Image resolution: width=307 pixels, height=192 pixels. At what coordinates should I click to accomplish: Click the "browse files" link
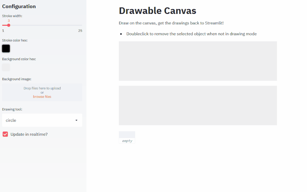pos(42,97)
